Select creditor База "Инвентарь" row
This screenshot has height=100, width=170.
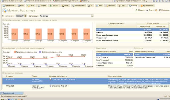(114, 60)
